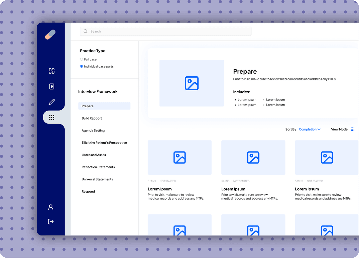
Task: Click the Universal Statements link
Action: (x=97, y=179)
